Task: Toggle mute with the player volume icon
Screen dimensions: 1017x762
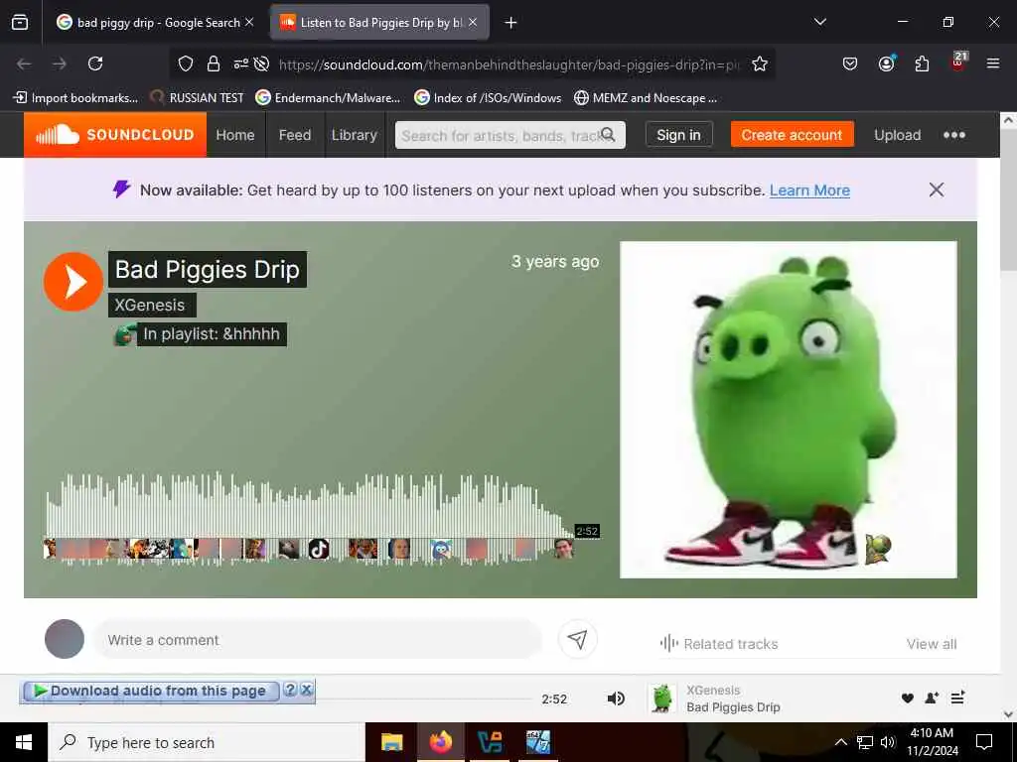Action: tap(616, 698)
